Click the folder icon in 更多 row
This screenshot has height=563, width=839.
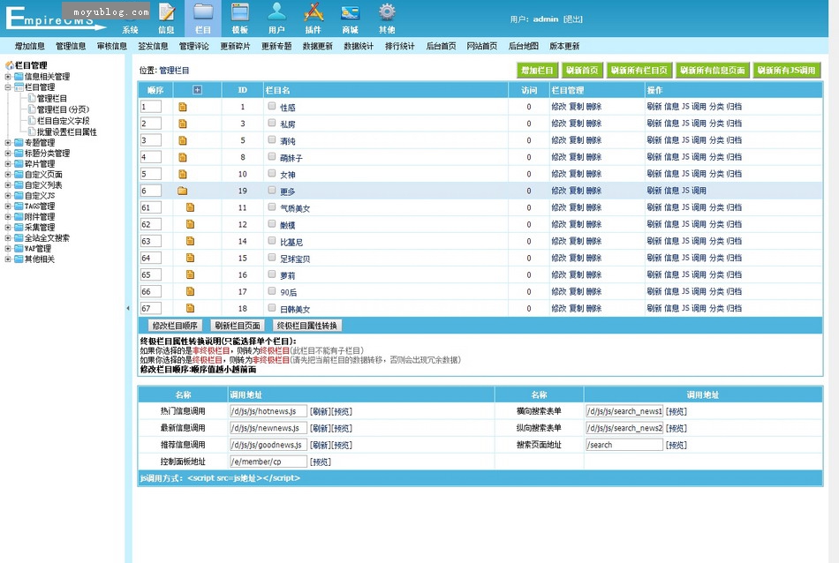[x=183, y=191]
